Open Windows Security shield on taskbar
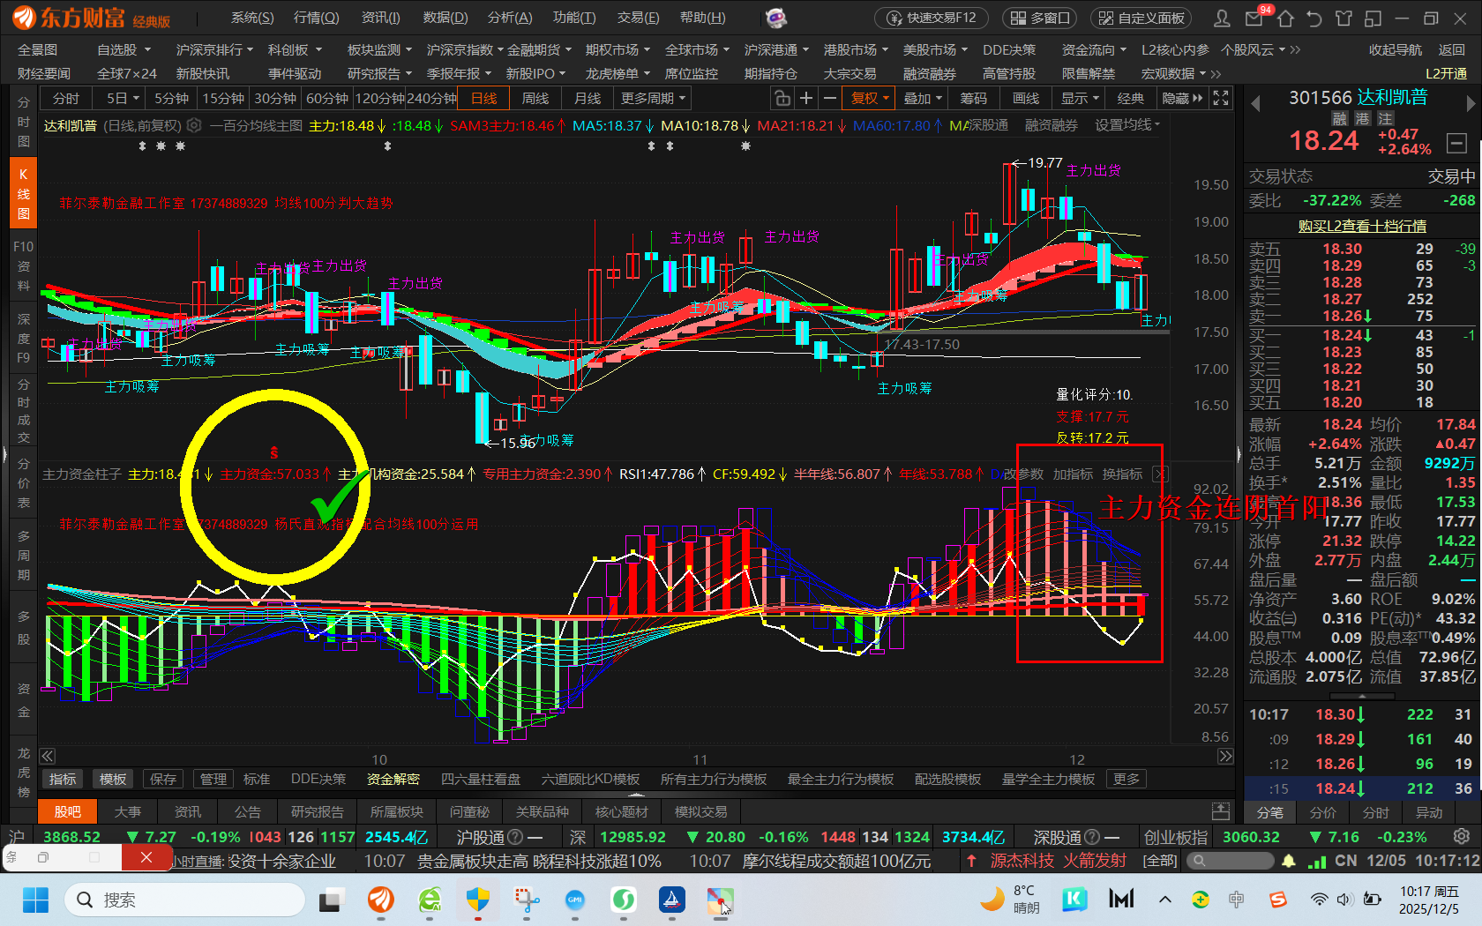 (478, 900)
